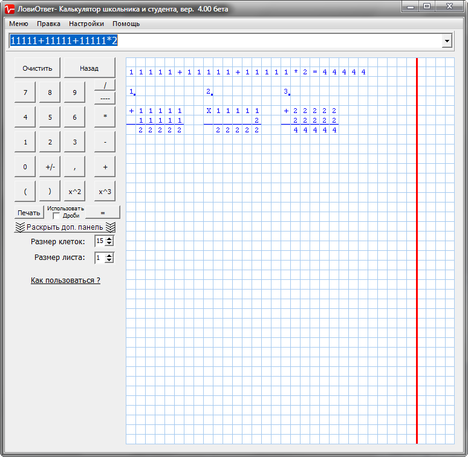Click the Печать button
Screen dimensions: 468x457
pos(29,213)
